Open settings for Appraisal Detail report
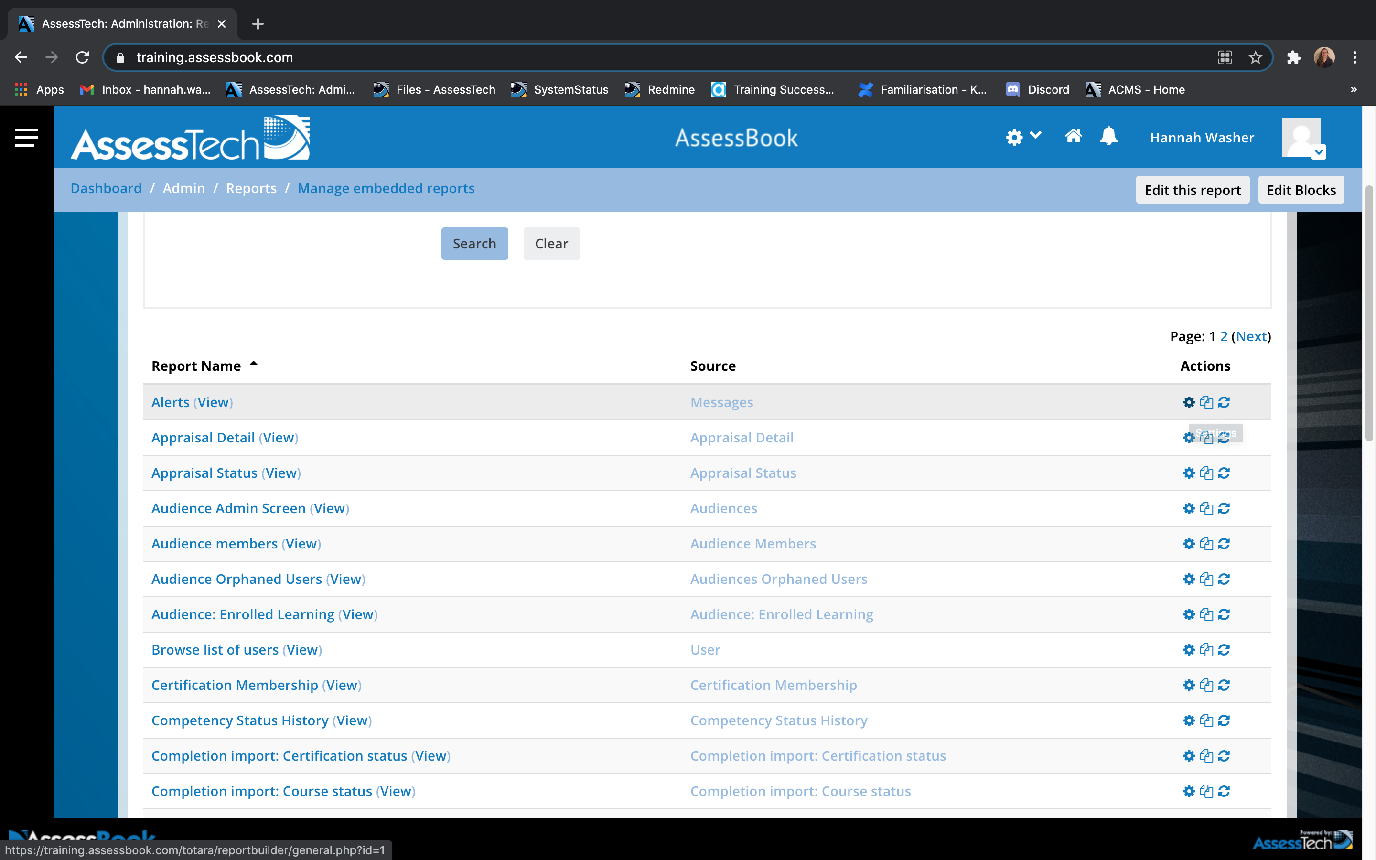This screenshot has height=860, width=1376. (1189, 437)
